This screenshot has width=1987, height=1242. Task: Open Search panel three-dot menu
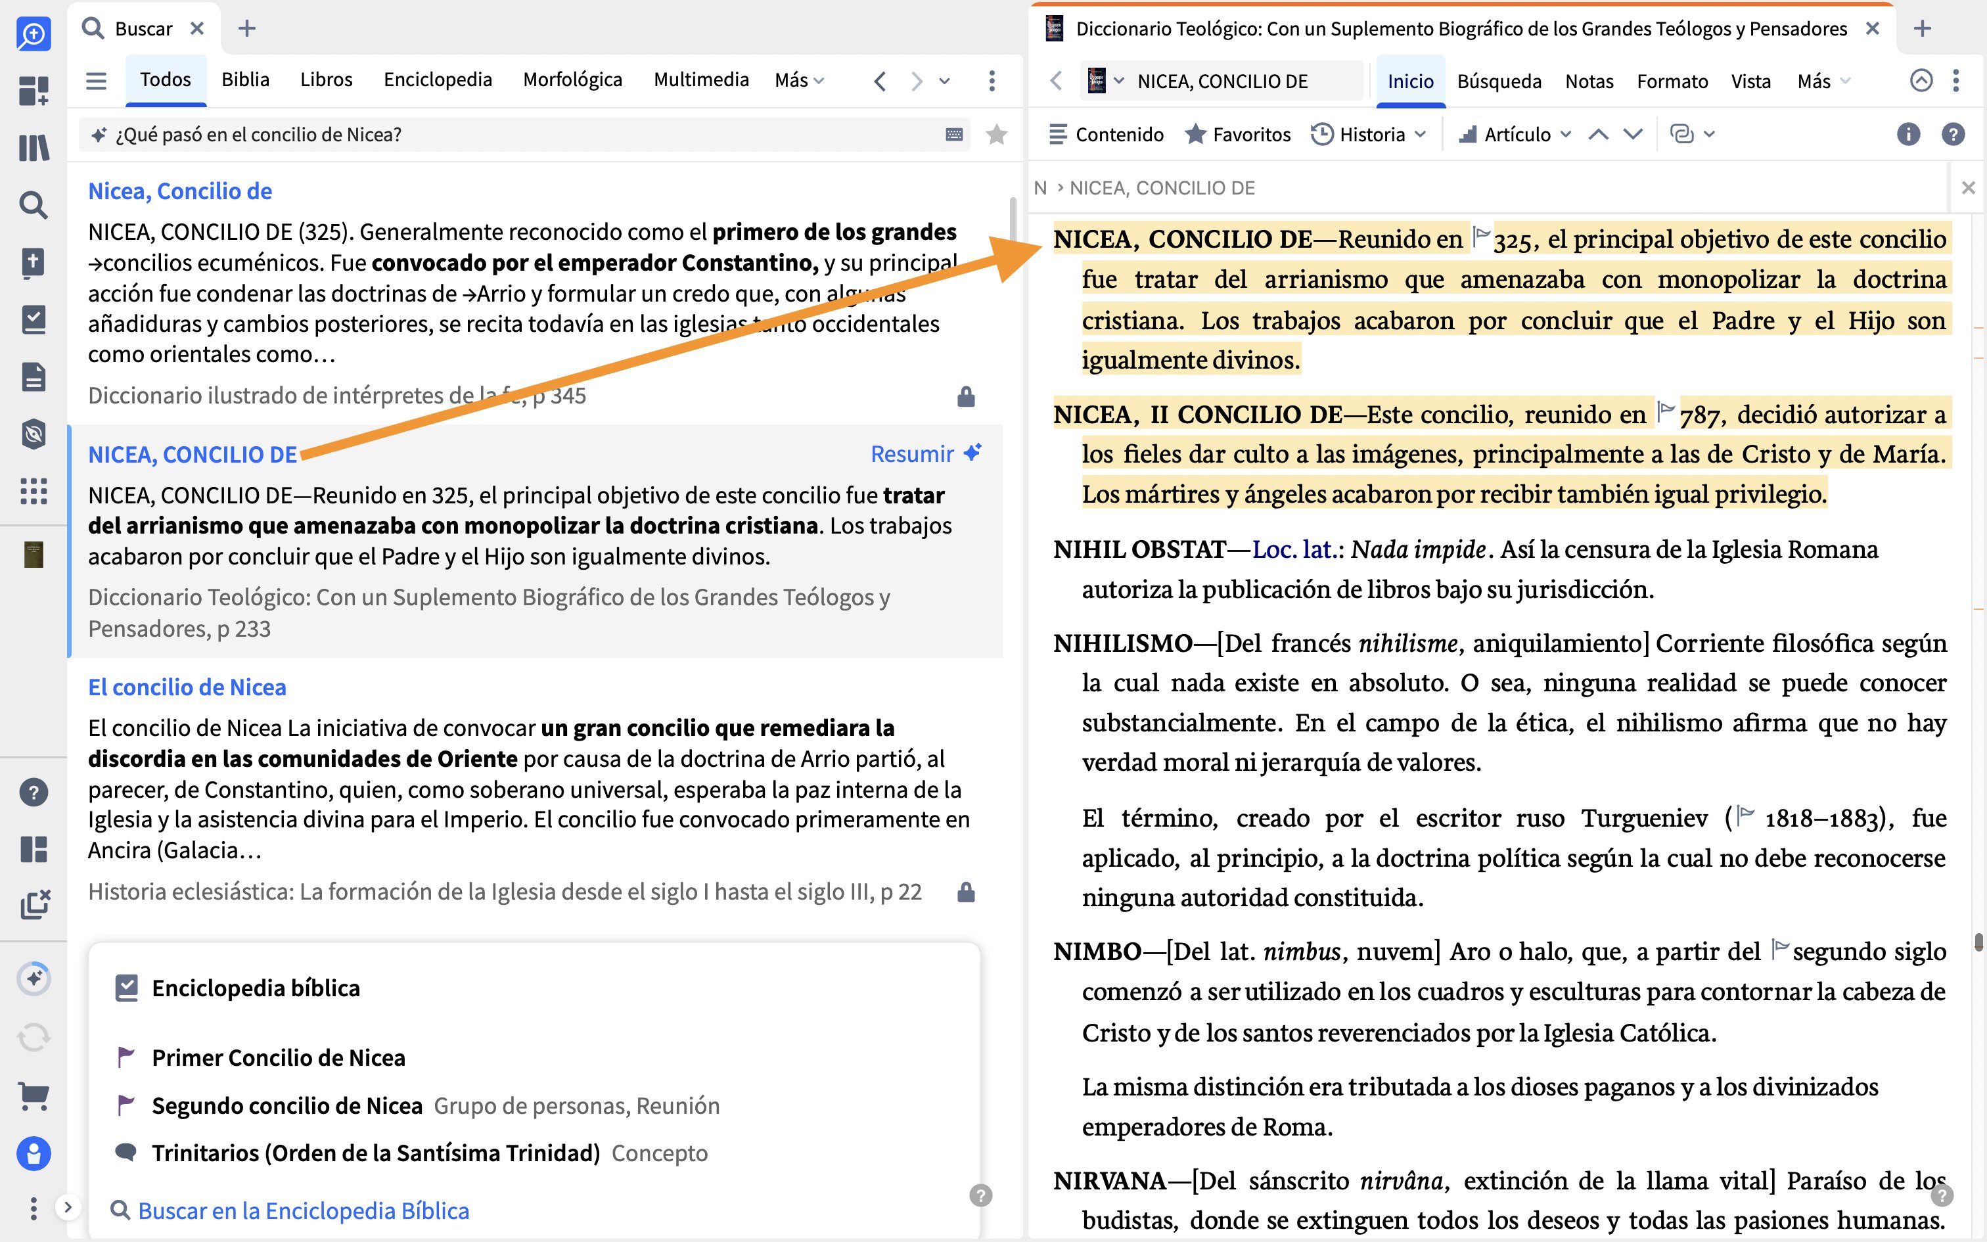[x=992, y=80]
